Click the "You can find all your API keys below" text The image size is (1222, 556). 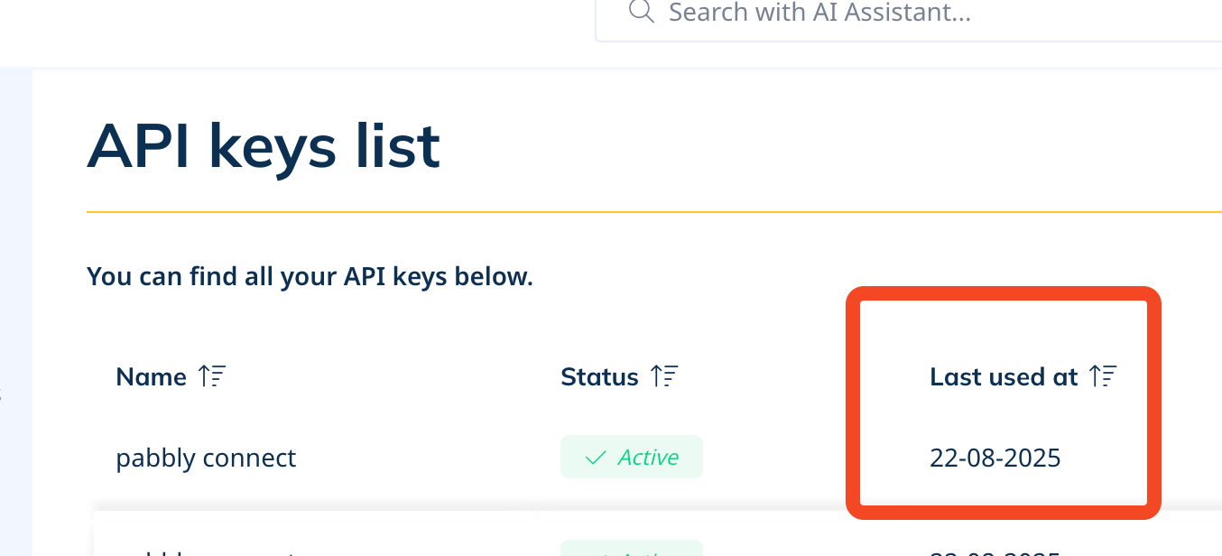coord(310,276)
